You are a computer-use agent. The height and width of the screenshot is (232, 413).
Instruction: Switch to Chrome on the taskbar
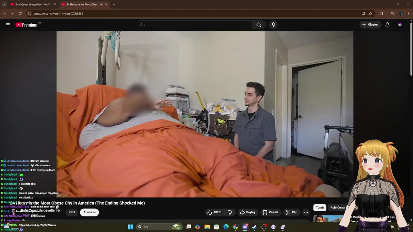[236, 227]
